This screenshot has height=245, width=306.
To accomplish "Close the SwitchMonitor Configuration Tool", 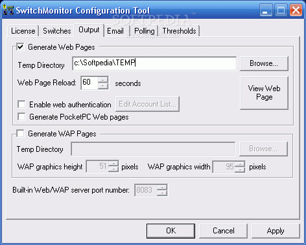I will coord(296,10).
